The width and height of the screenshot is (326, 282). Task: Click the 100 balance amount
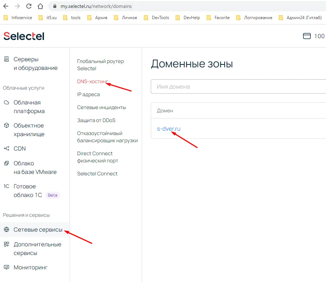320,36
